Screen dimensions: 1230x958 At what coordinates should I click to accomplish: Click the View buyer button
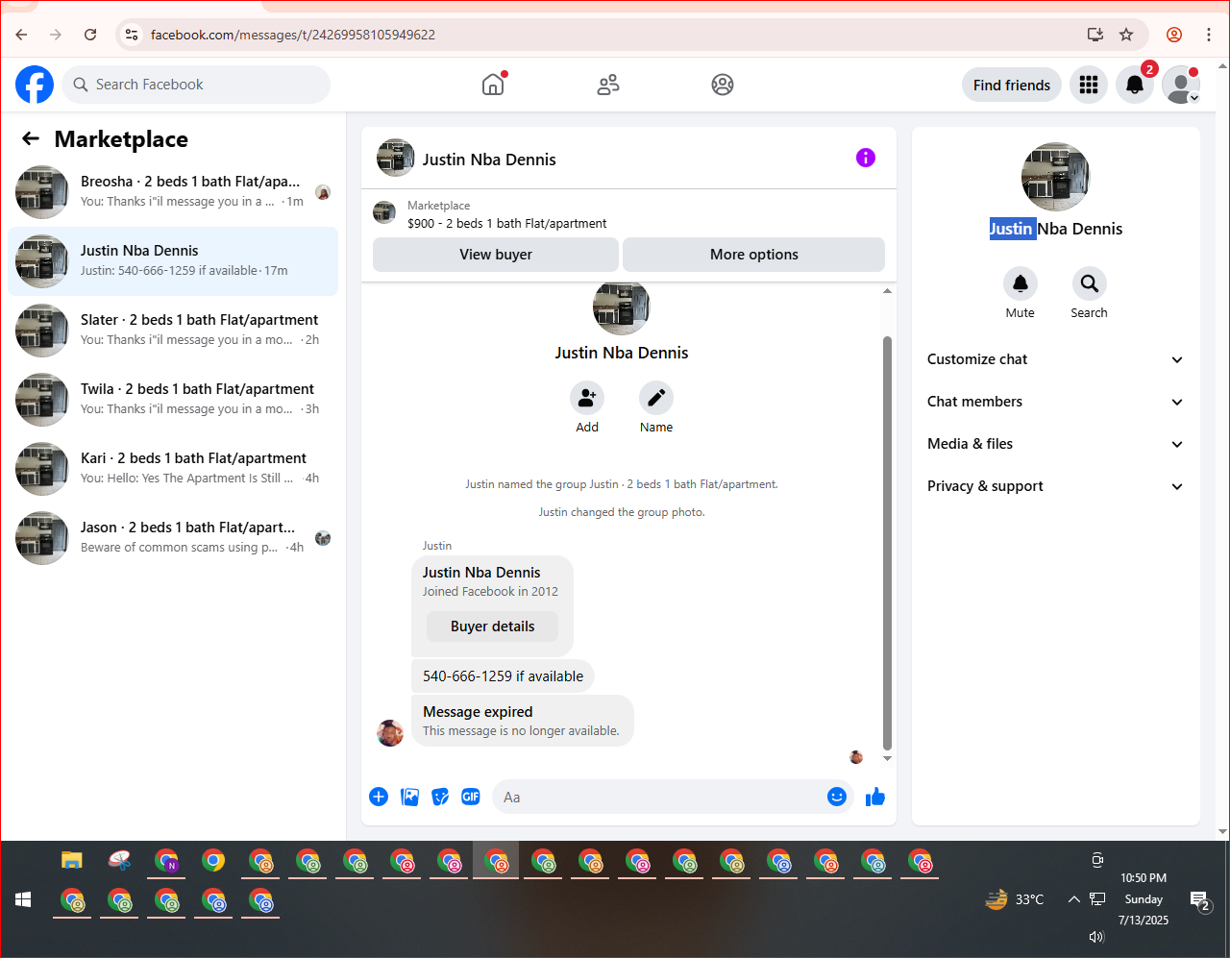(496, 255)
